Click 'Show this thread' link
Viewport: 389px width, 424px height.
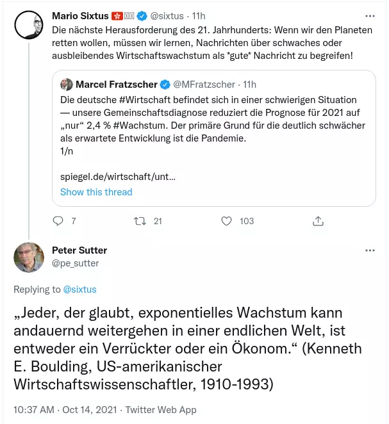(96, 192)
